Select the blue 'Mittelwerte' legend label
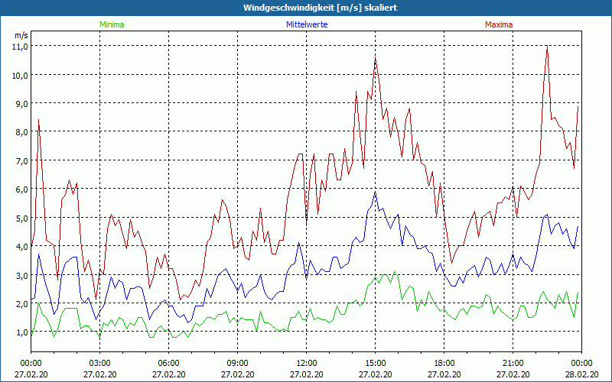Image resolution: width=612 pixels, height=382 pixels. point(307,24)
